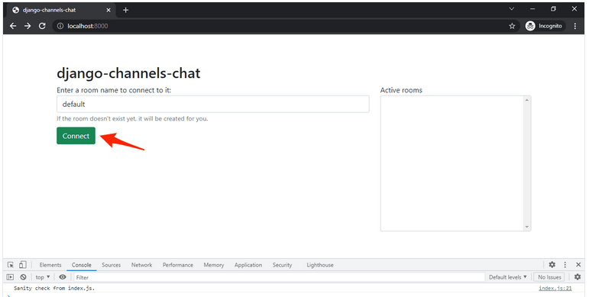Screen dimensions: 589x297
Task: Go back with the browser back arrow
Action: (x=13, y=26)
